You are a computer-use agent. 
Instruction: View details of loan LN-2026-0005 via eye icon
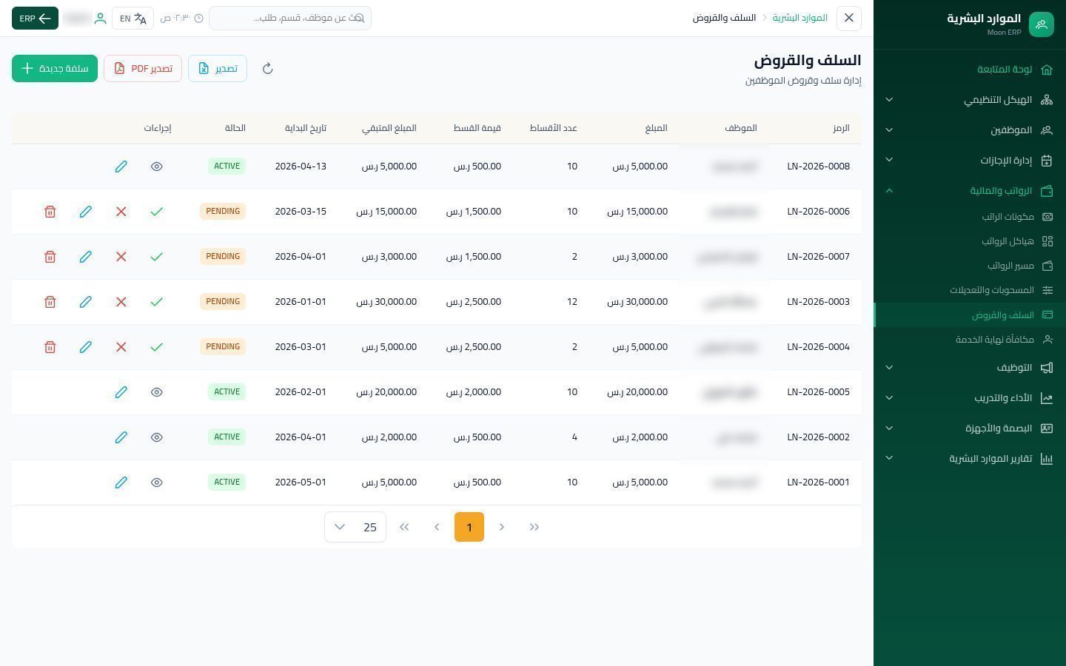coord(156,392)
